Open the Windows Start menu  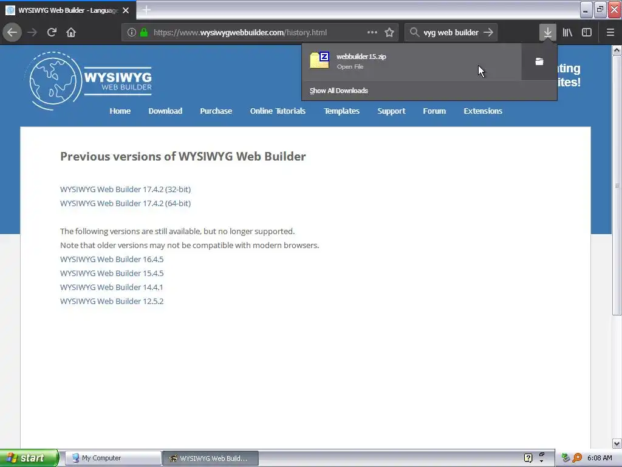29,458
